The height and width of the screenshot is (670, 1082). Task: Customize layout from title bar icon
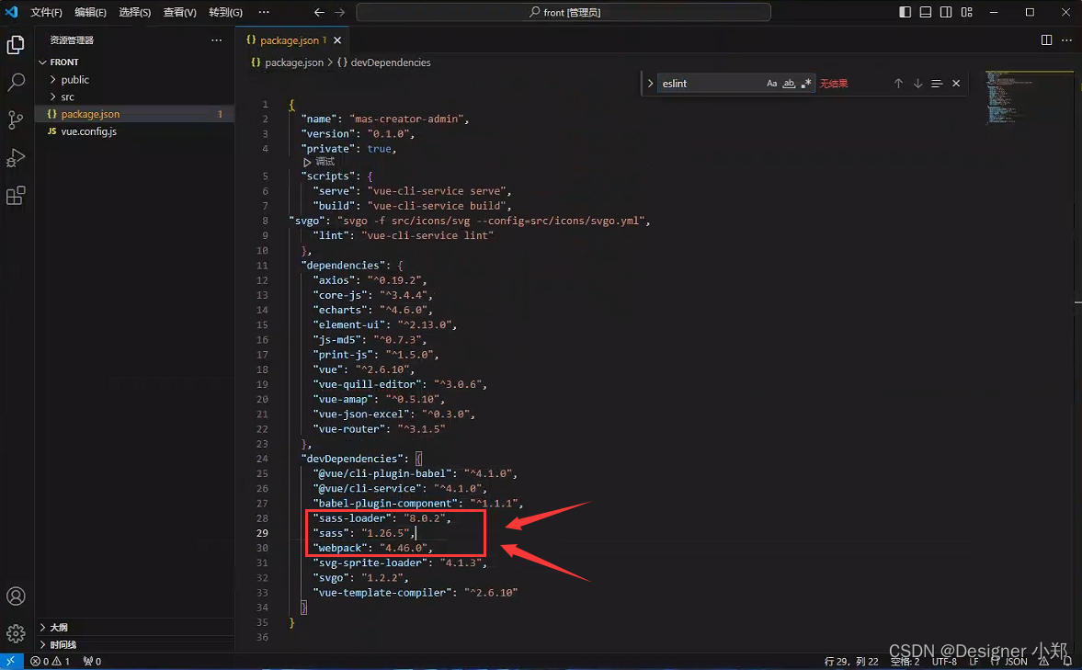pos(966,13)
